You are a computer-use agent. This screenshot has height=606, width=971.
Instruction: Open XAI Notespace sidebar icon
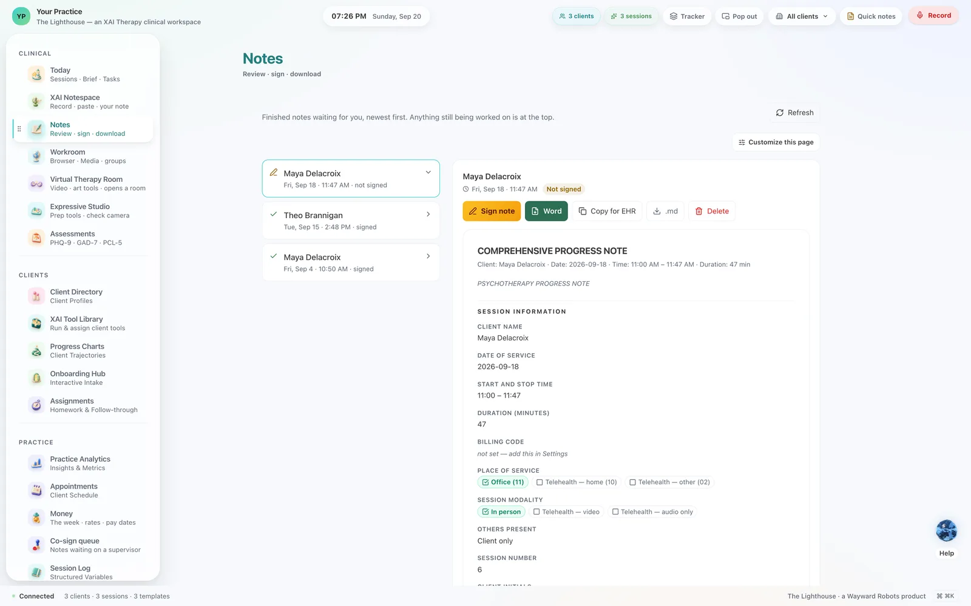(36, 102)
